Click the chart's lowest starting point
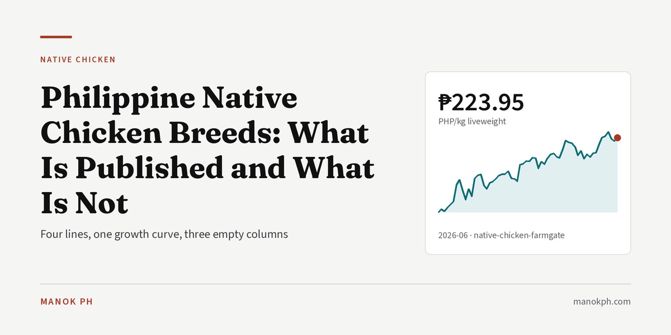This screenshot has width=671, height=335. point(439,212)
